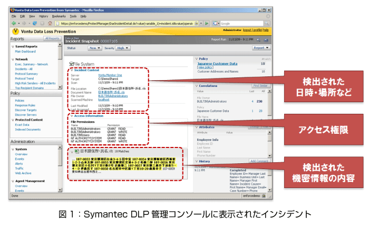
Task: Open the Report dropdown button
Action: (x=261, y=48)
